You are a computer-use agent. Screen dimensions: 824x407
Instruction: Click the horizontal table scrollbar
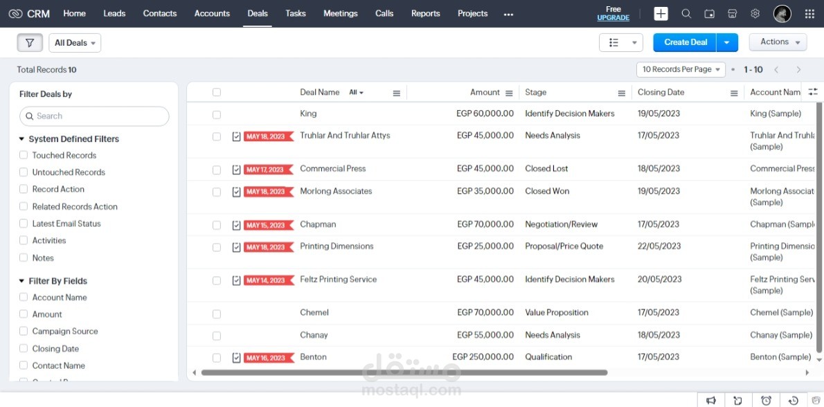pos(404,372)
